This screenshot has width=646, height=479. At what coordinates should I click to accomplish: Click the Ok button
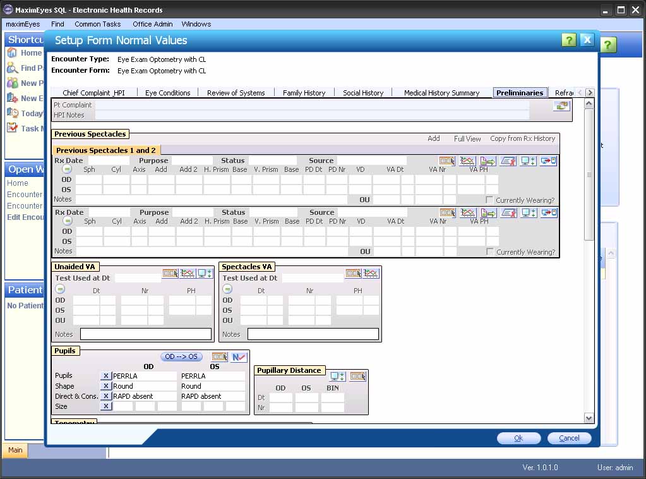[x=518, y=438]
